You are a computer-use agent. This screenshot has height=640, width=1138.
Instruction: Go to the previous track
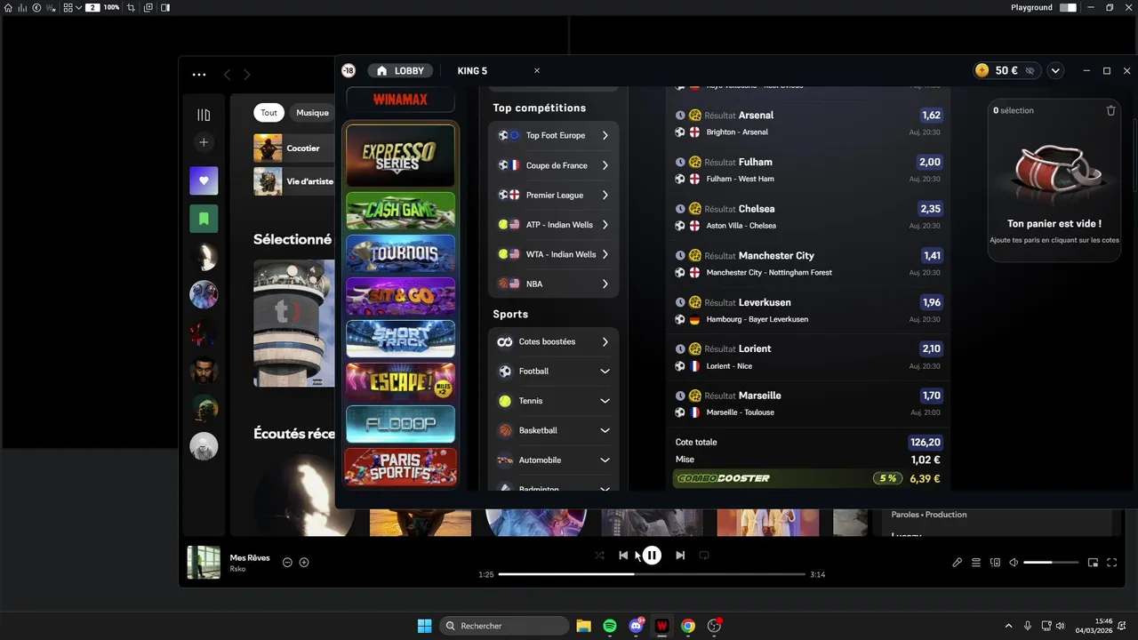pyautogui.click(x=623, y=556)
